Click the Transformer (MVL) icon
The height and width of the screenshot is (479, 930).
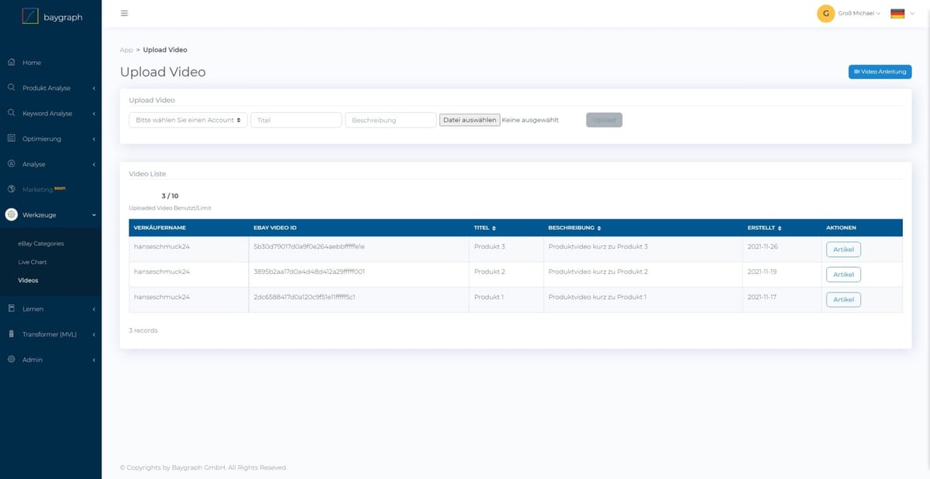tap(12, 334)
